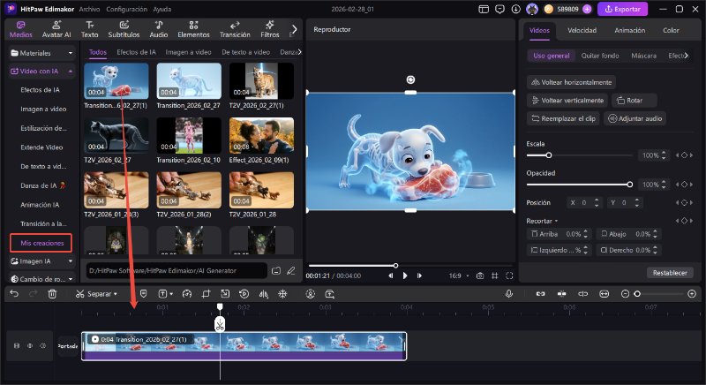
Task: Take a snapshot with the camera icon
Action: (x=479, y=276)
